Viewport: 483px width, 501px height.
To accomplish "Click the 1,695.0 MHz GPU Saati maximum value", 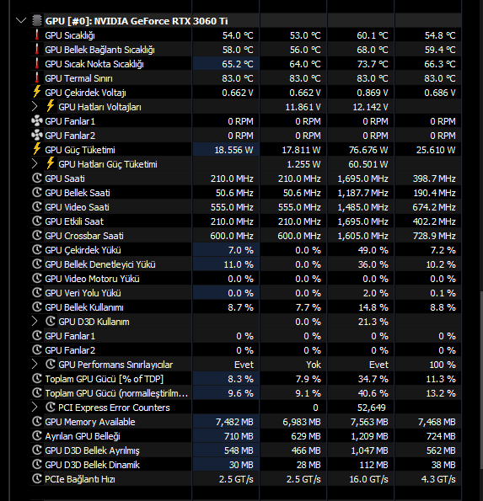I will (362, 179).
